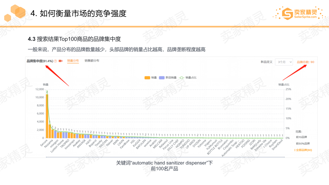Click the question mark help icon beside 品牌集中度
The width and height of the screenshot is (329, 185).
tap(55, 61)
